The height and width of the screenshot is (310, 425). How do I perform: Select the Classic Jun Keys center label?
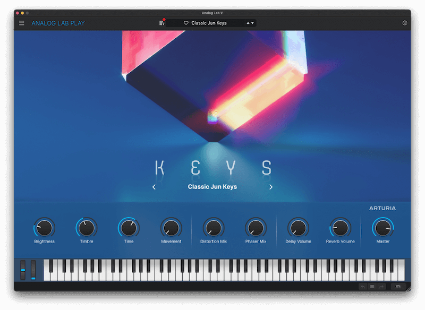click(212, 186)
